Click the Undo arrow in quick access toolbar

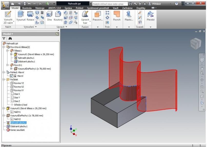click(x=29, y=4)
